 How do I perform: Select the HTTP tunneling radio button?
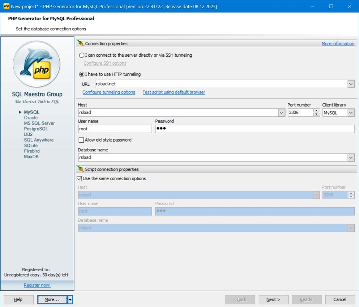(81, 75)
